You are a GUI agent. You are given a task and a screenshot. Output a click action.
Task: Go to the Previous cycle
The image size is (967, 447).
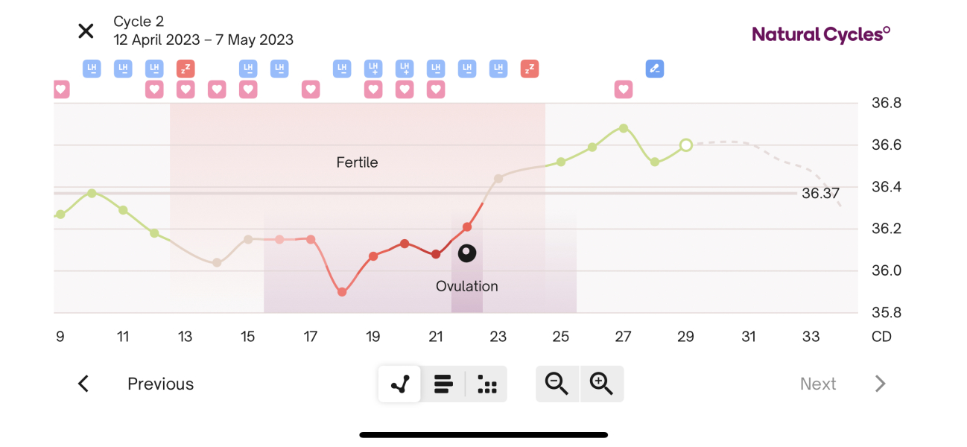[x=160, y=384]
